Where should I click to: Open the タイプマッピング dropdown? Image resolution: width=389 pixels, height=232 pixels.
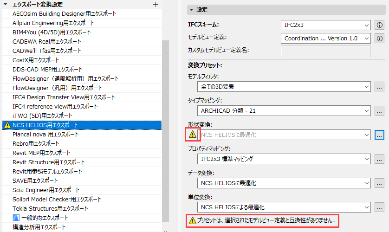point(284,111)
